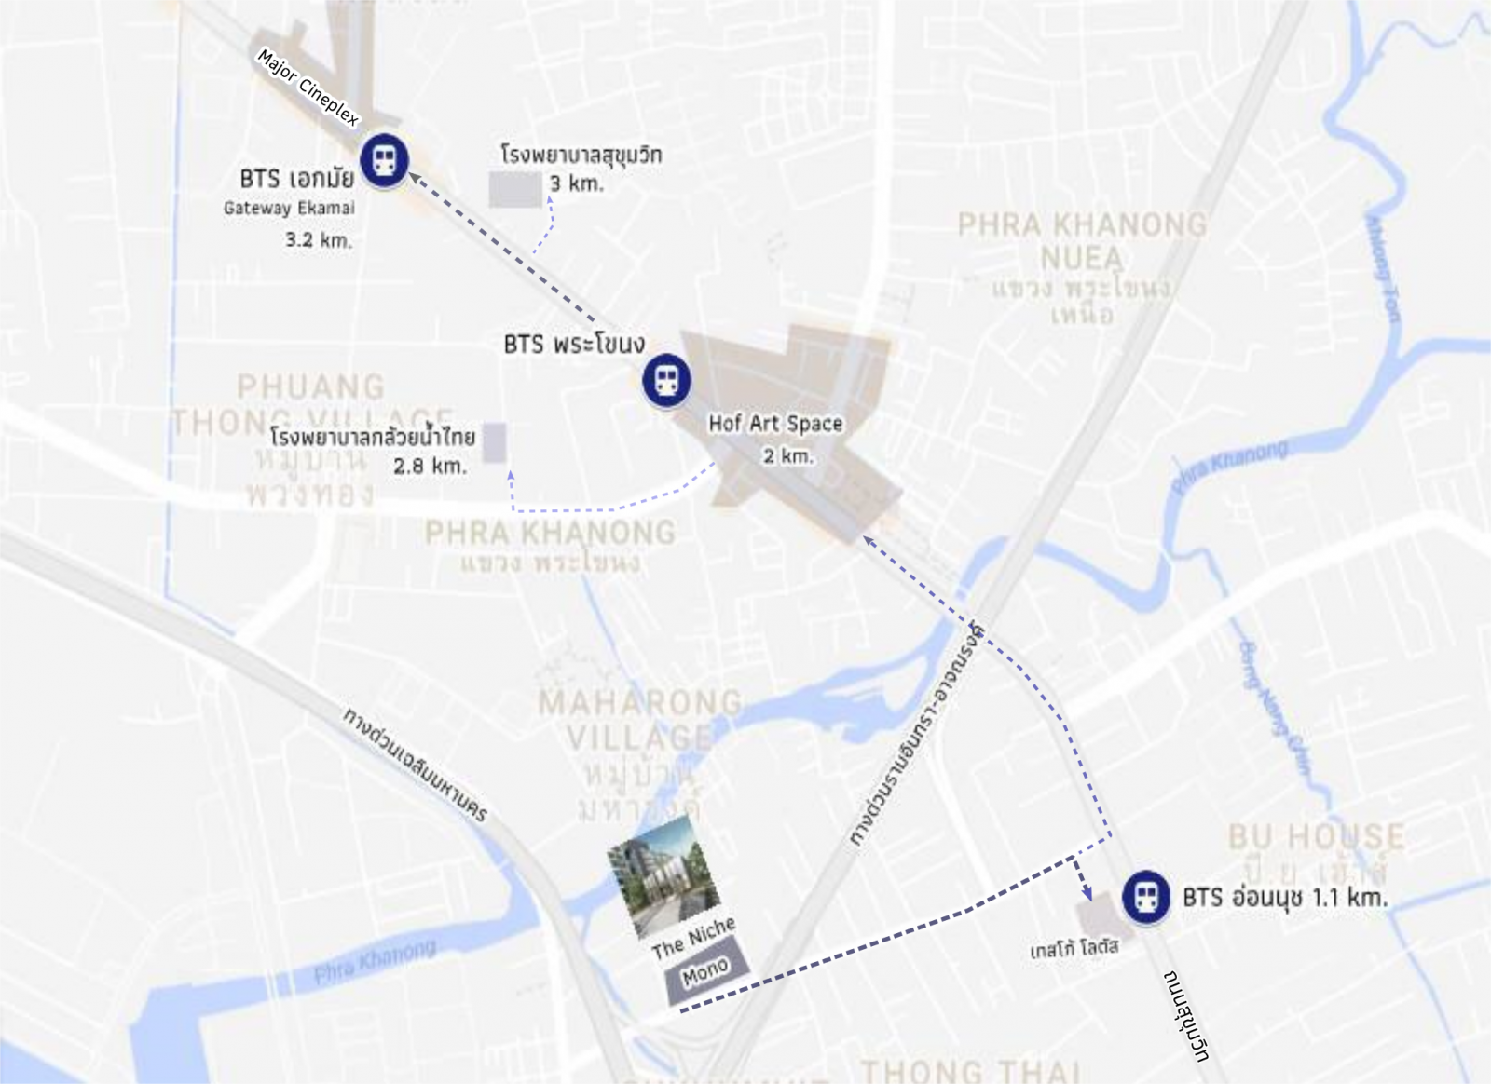Select the Hof Art Space label
This screenshot has height=1084, width=1491.
775,423
